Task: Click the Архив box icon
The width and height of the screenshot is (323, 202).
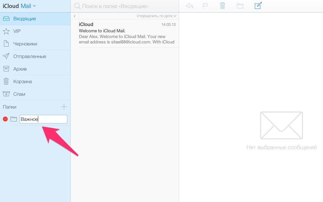Action: tap(6, 69)
